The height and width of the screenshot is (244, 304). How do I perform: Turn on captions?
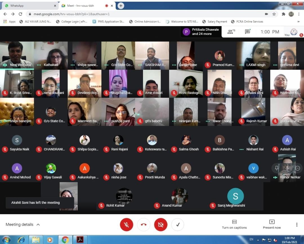(x=234, y=224)
